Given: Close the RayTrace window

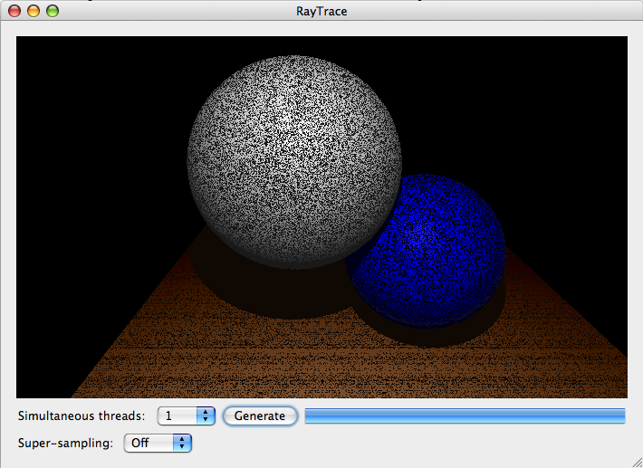Looking at the screenshot, I should 15,12.
